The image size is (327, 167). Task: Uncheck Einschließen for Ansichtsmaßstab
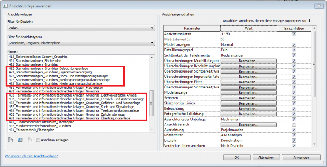[293, 34]
